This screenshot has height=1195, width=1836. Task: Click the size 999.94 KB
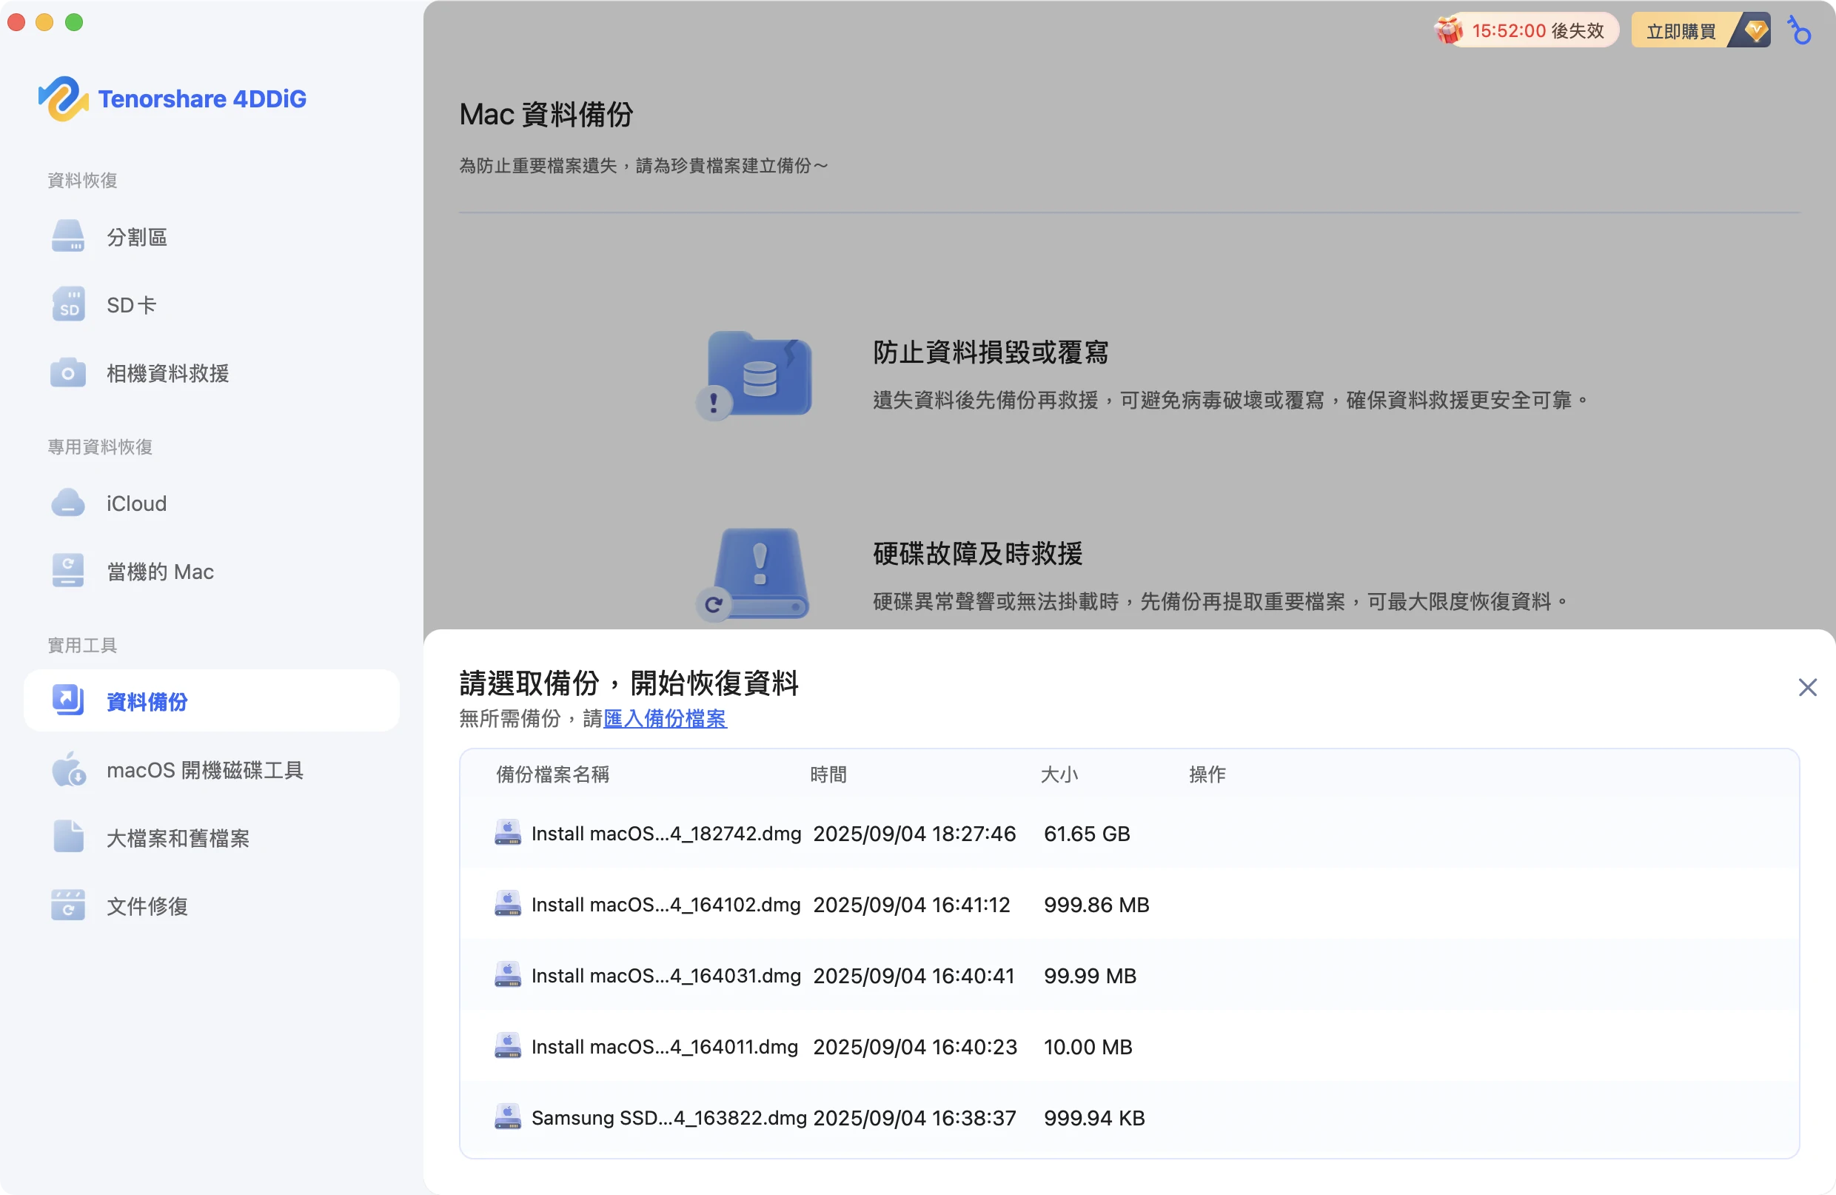1094,1117
